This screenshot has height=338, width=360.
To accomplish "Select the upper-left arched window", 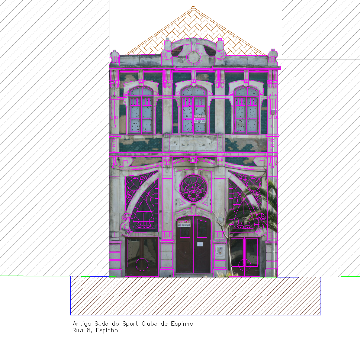I will coord(141,110).
